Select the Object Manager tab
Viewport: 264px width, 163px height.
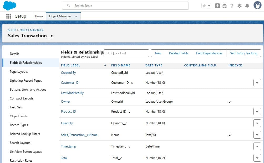60,16
